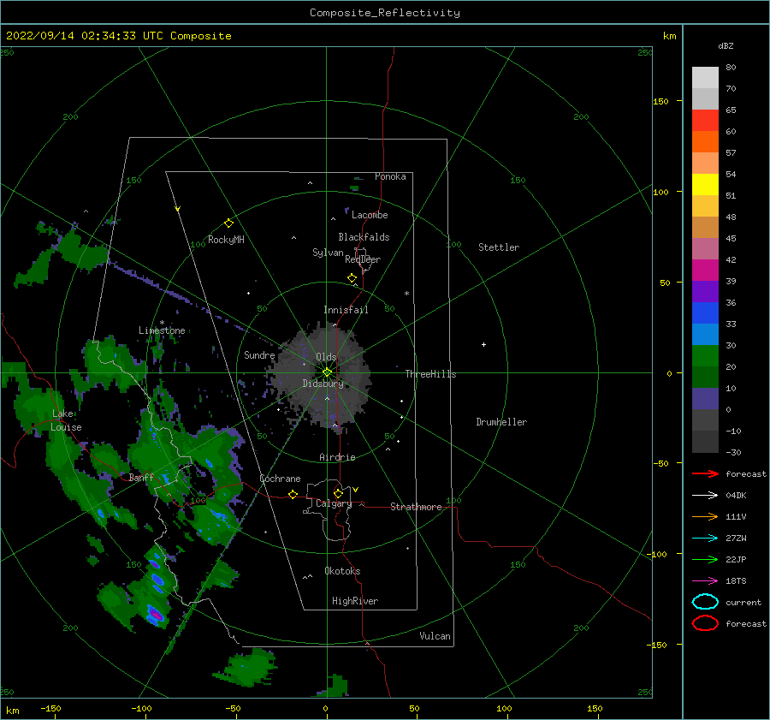The height and width of the screenshot is (720, 770).
Task: Click the cyan 27ZW arrow legend icon
Action: point(705,539)
